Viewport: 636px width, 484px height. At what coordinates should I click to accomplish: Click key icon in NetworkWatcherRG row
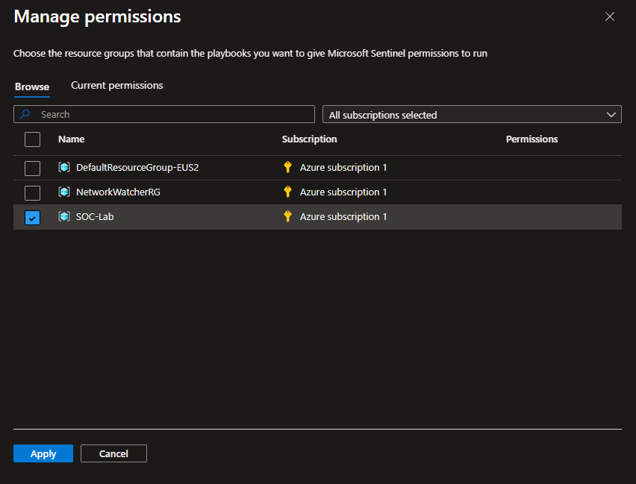point(288,192)
